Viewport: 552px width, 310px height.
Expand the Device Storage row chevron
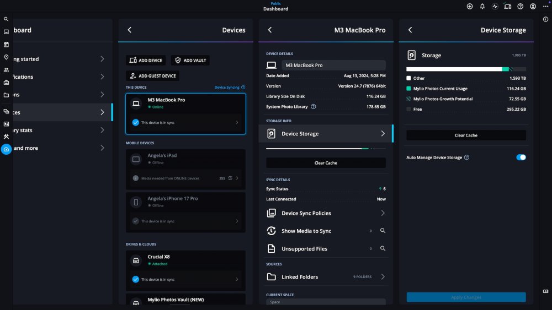pyautogui.click(x=383, y=133)
